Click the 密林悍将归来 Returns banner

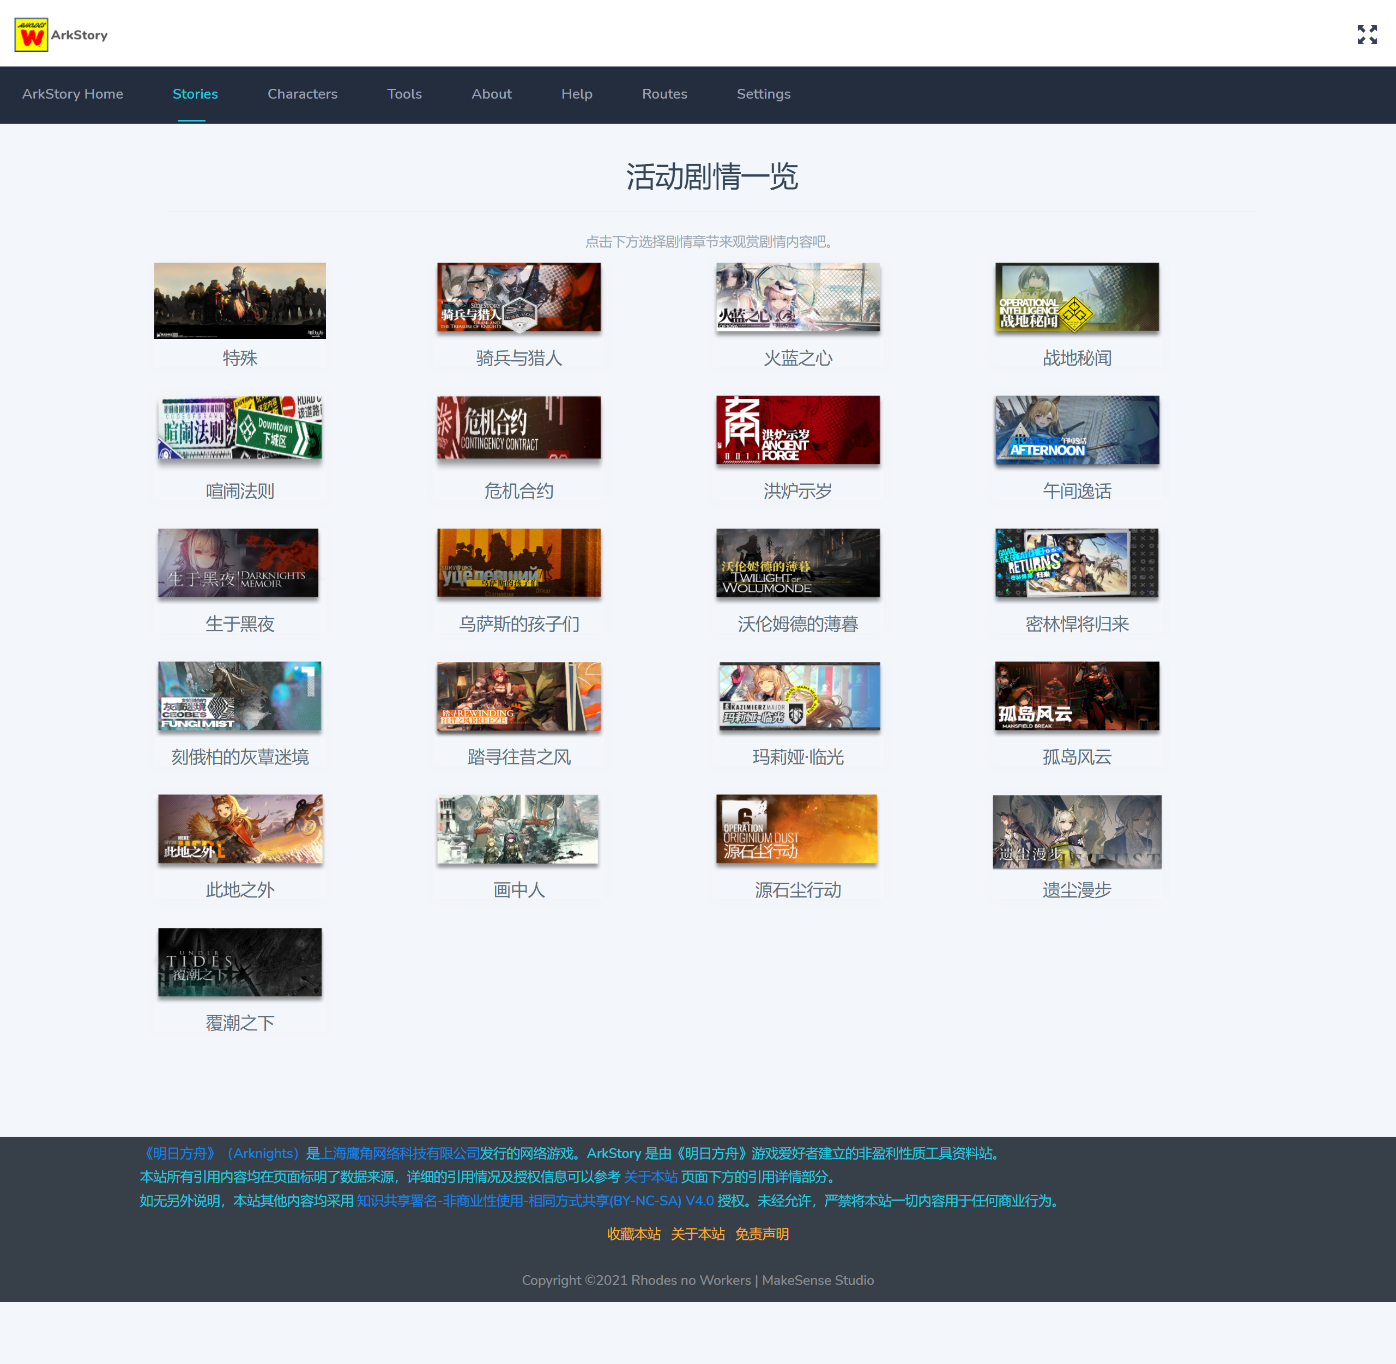(1077, 562)
